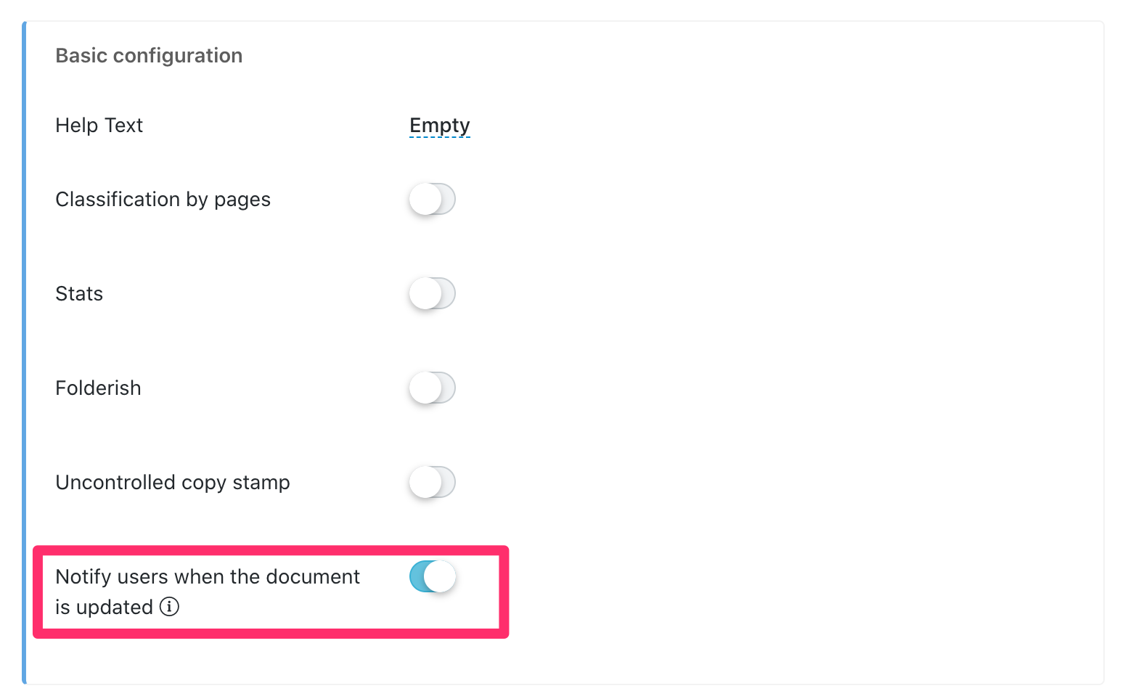Disable the Notify users toggle

[x=432, y=577]
